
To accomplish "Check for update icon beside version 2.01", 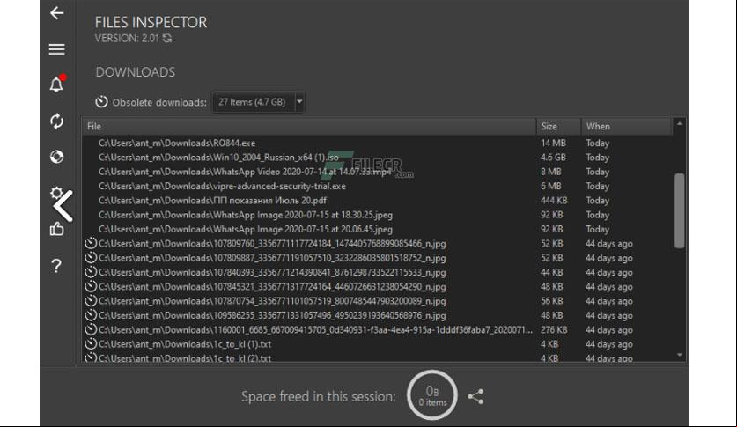I will click(166, 38).
